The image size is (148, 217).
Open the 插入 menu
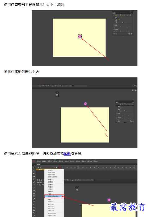55,161
